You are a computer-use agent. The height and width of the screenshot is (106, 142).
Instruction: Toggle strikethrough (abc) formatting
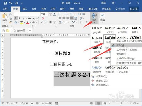pos(30,18)
